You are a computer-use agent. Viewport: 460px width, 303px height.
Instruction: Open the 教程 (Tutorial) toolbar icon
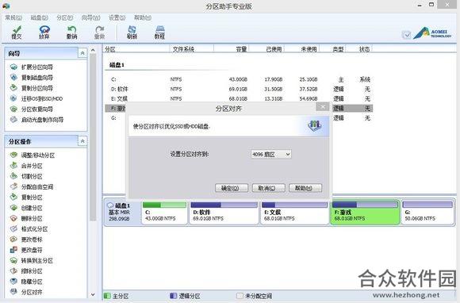tap(159, 33)
